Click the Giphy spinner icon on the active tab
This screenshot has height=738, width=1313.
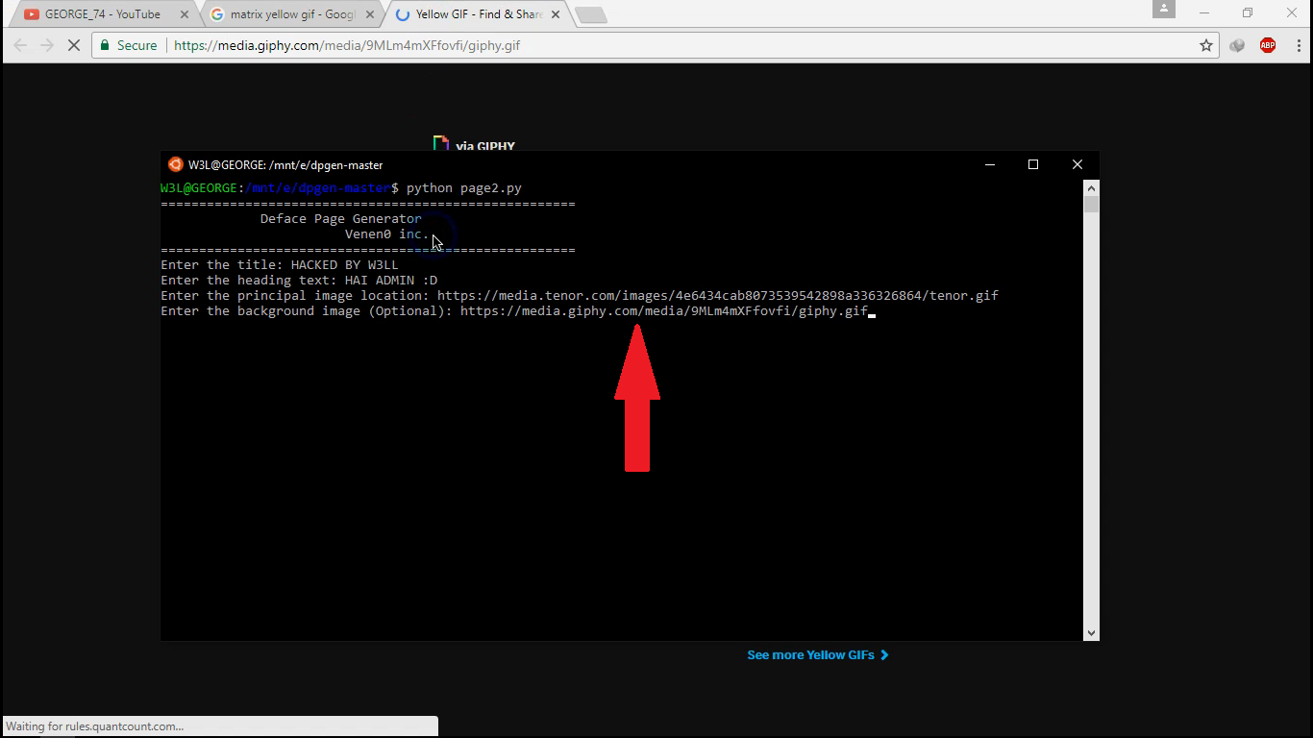tap(402, 13)
